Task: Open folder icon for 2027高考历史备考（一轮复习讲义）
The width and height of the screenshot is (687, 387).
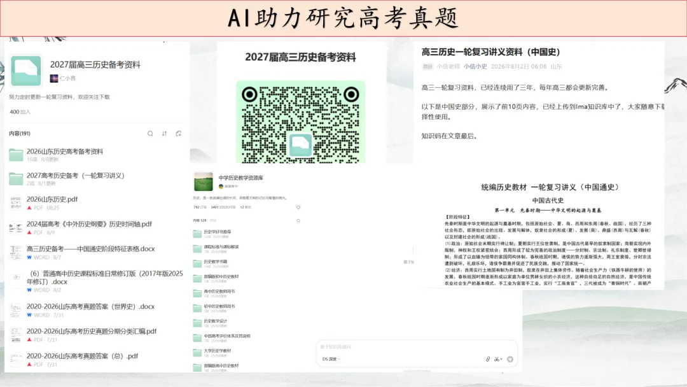Action: click(16, 178)
